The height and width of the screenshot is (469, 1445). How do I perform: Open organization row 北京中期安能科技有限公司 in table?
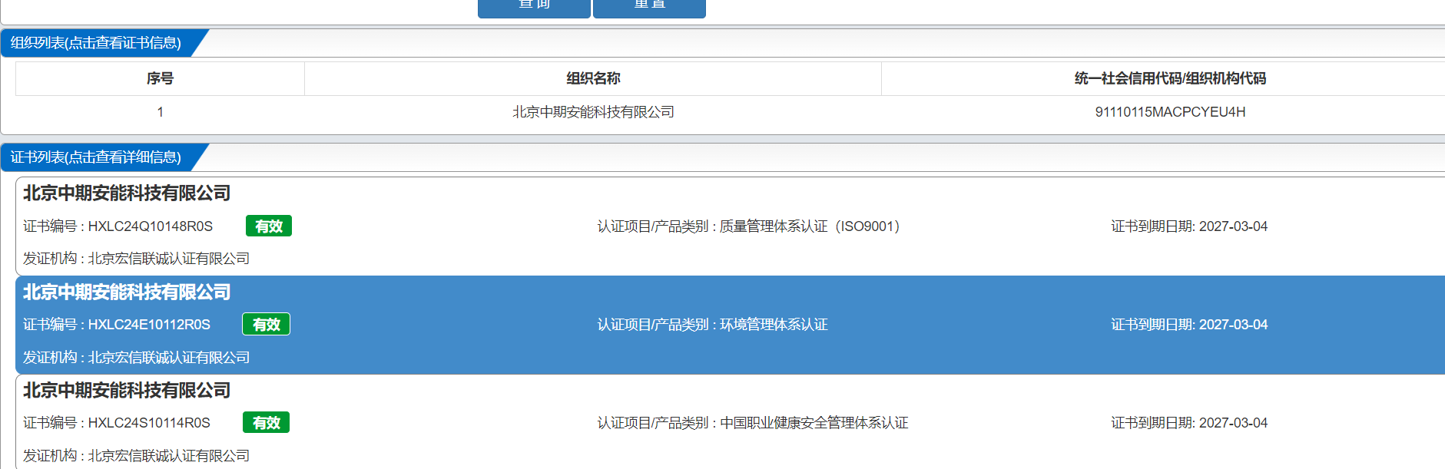(x=593, y=112)
